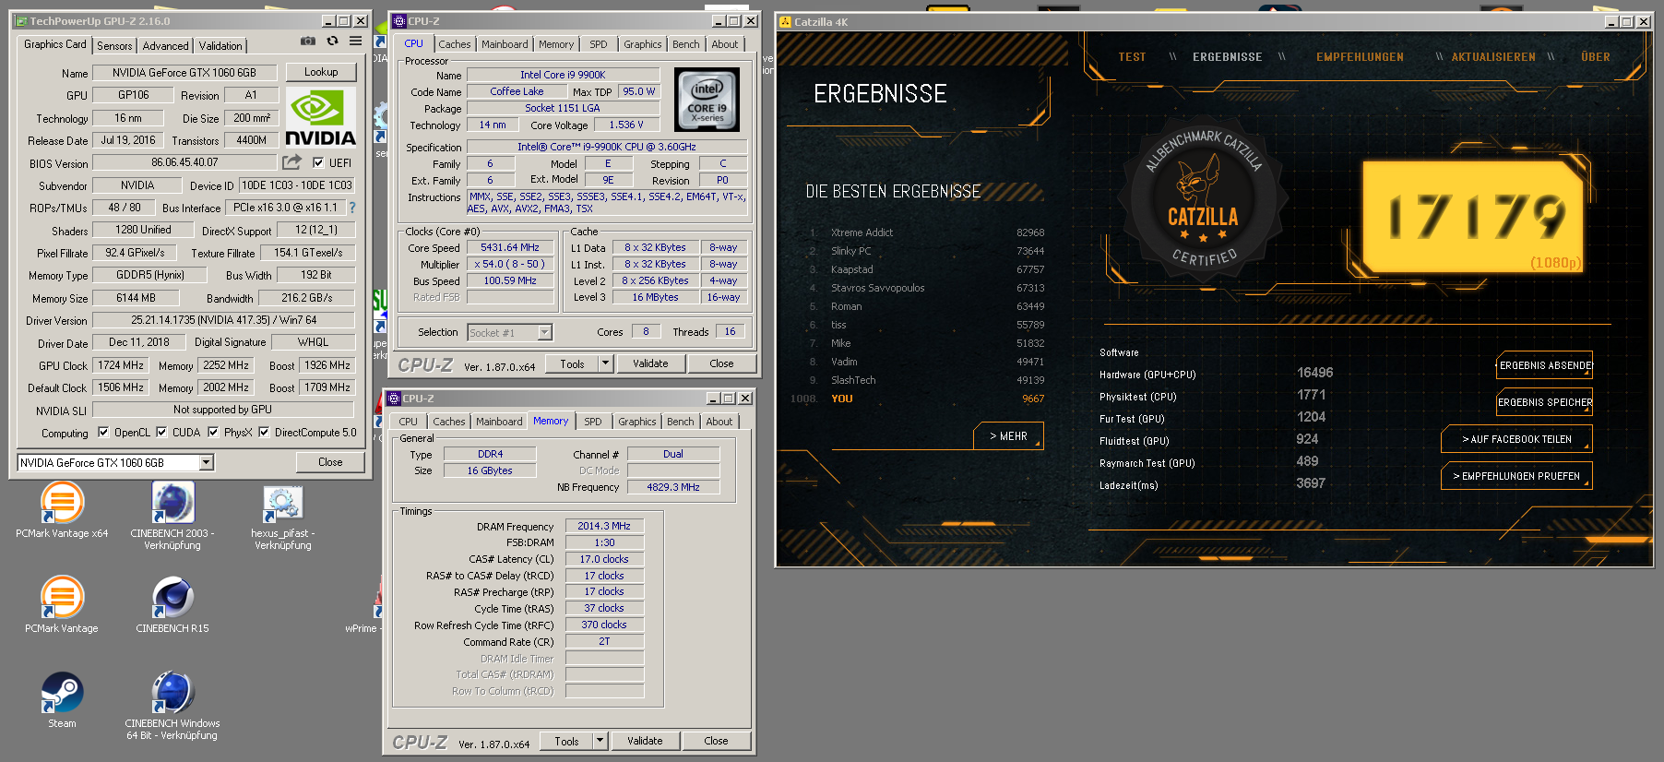Click the Tools button in top CPU-Z window
The image size is (1664, 762).
tap(572, 363)
